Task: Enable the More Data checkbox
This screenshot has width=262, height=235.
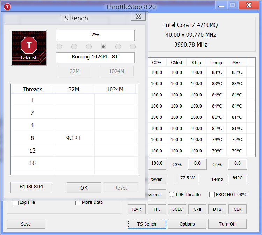Action: pyautogui.click(x=78, y=202)
